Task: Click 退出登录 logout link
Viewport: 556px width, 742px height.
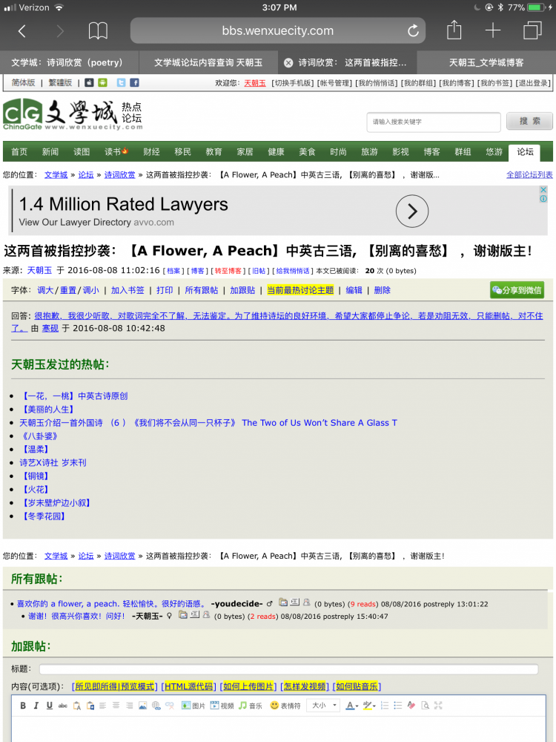Action: click(x=533, y=83)
